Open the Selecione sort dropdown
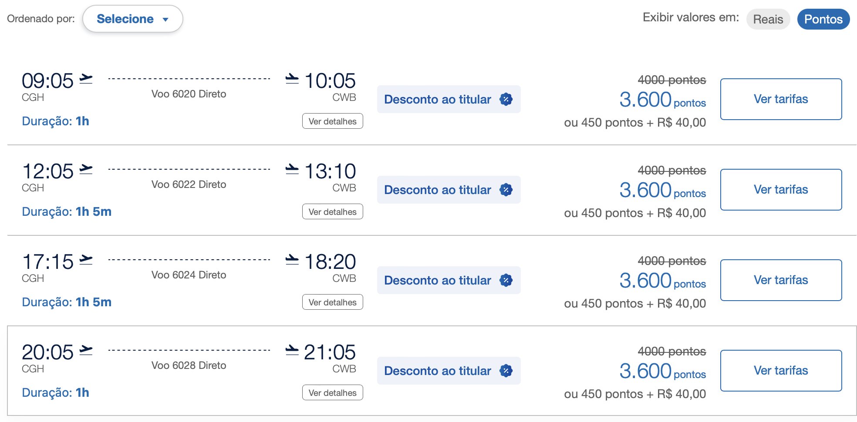Viewport: 857px width, 422px height. (133, 19)
